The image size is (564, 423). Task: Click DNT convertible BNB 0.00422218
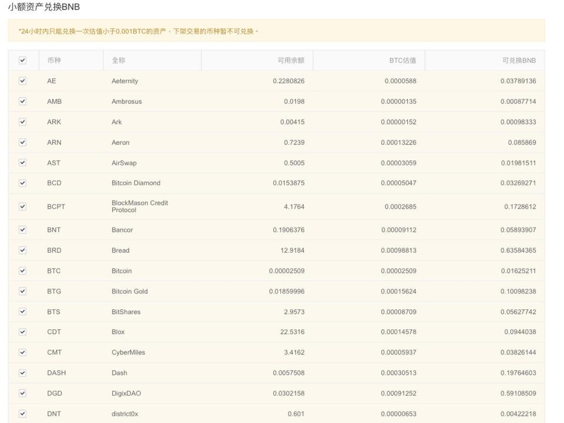[518, 414]
